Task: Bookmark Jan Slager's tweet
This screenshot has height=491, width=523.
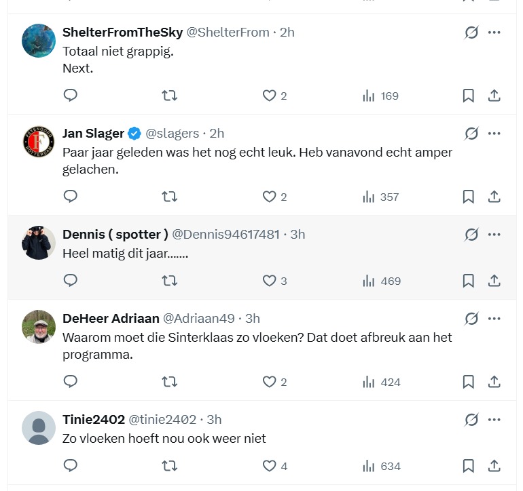Action: [x=468, y=197]
